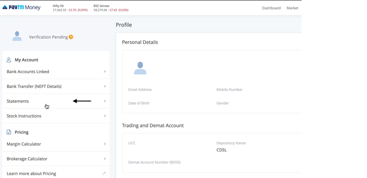Open Bank Transfer (NEFT Details)

tap(56, 86)
